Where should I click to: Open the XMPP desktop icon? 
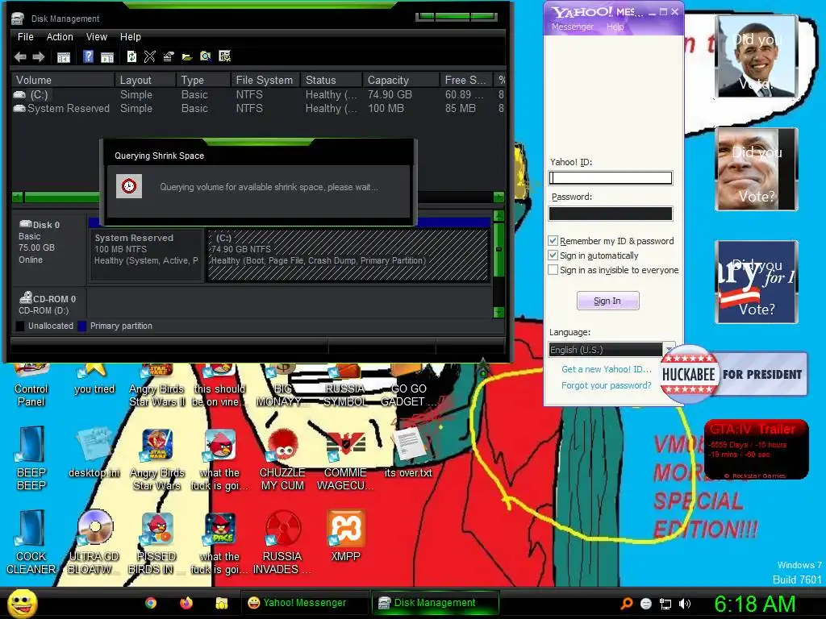[345, 536]
